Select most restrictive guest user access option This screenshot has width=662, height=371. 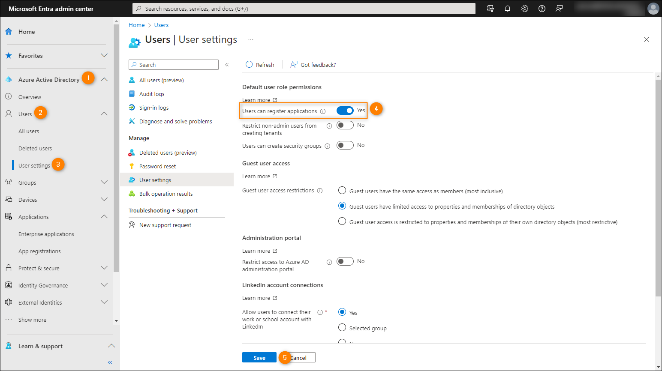342,221
